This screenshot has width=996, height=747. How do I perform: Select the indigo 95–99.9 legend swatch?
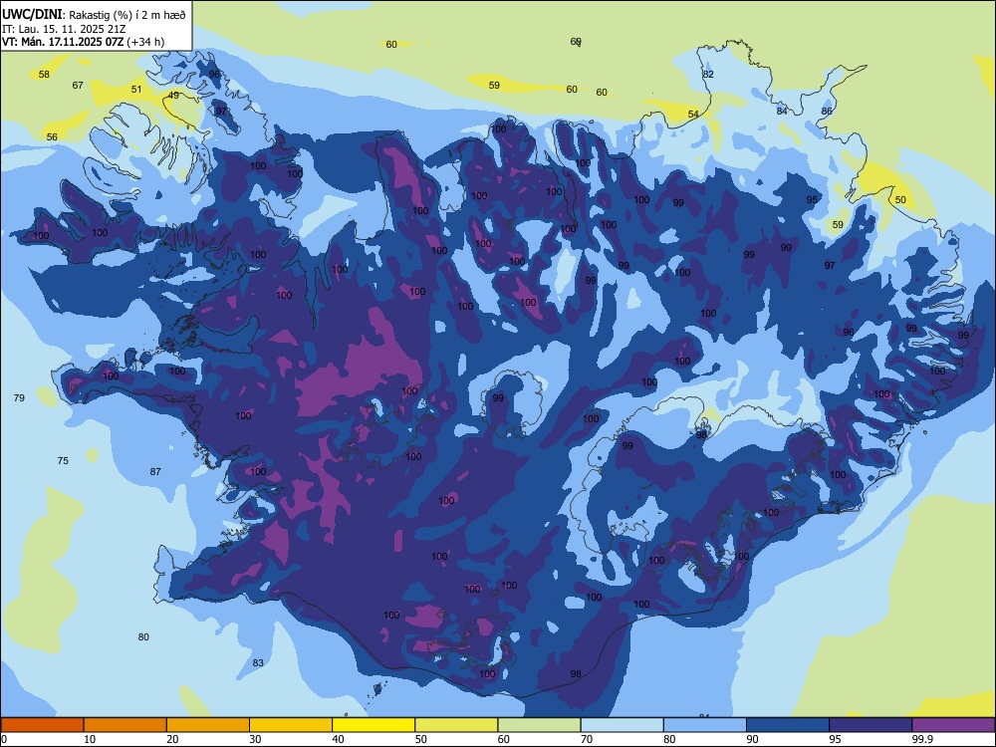pos(871,725)
